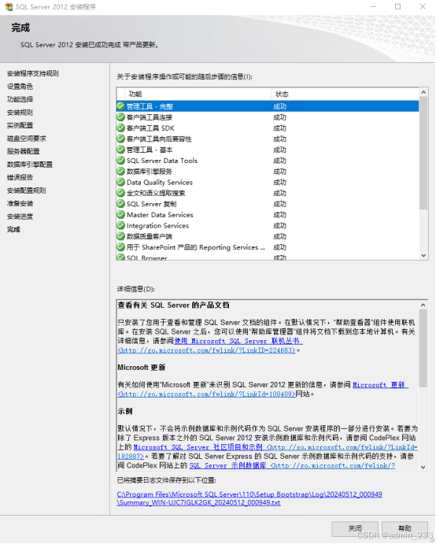Click the 成功 status of Master Data Services
Image resolution: width=436 pixels, height=544 pixels.
pos(279,214)
